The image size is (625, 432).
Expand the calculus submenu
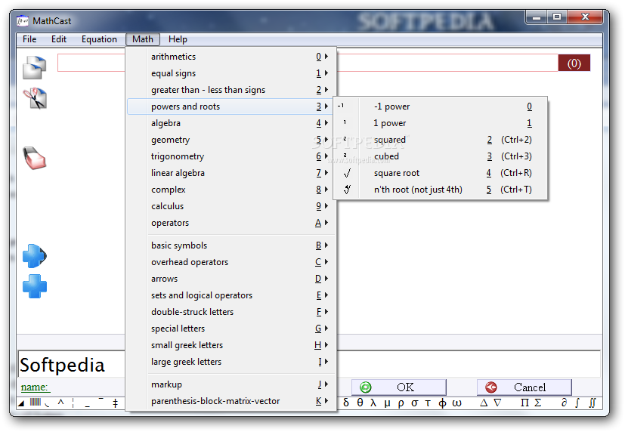231,206
